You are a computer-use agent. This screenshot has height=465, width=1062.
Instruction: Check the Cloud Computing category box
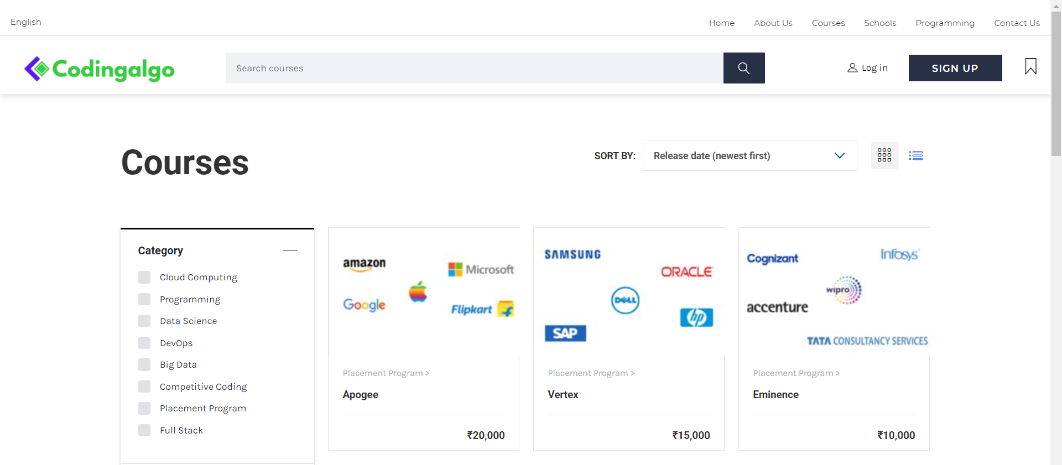pyautogui.click(x=144, y=277)
